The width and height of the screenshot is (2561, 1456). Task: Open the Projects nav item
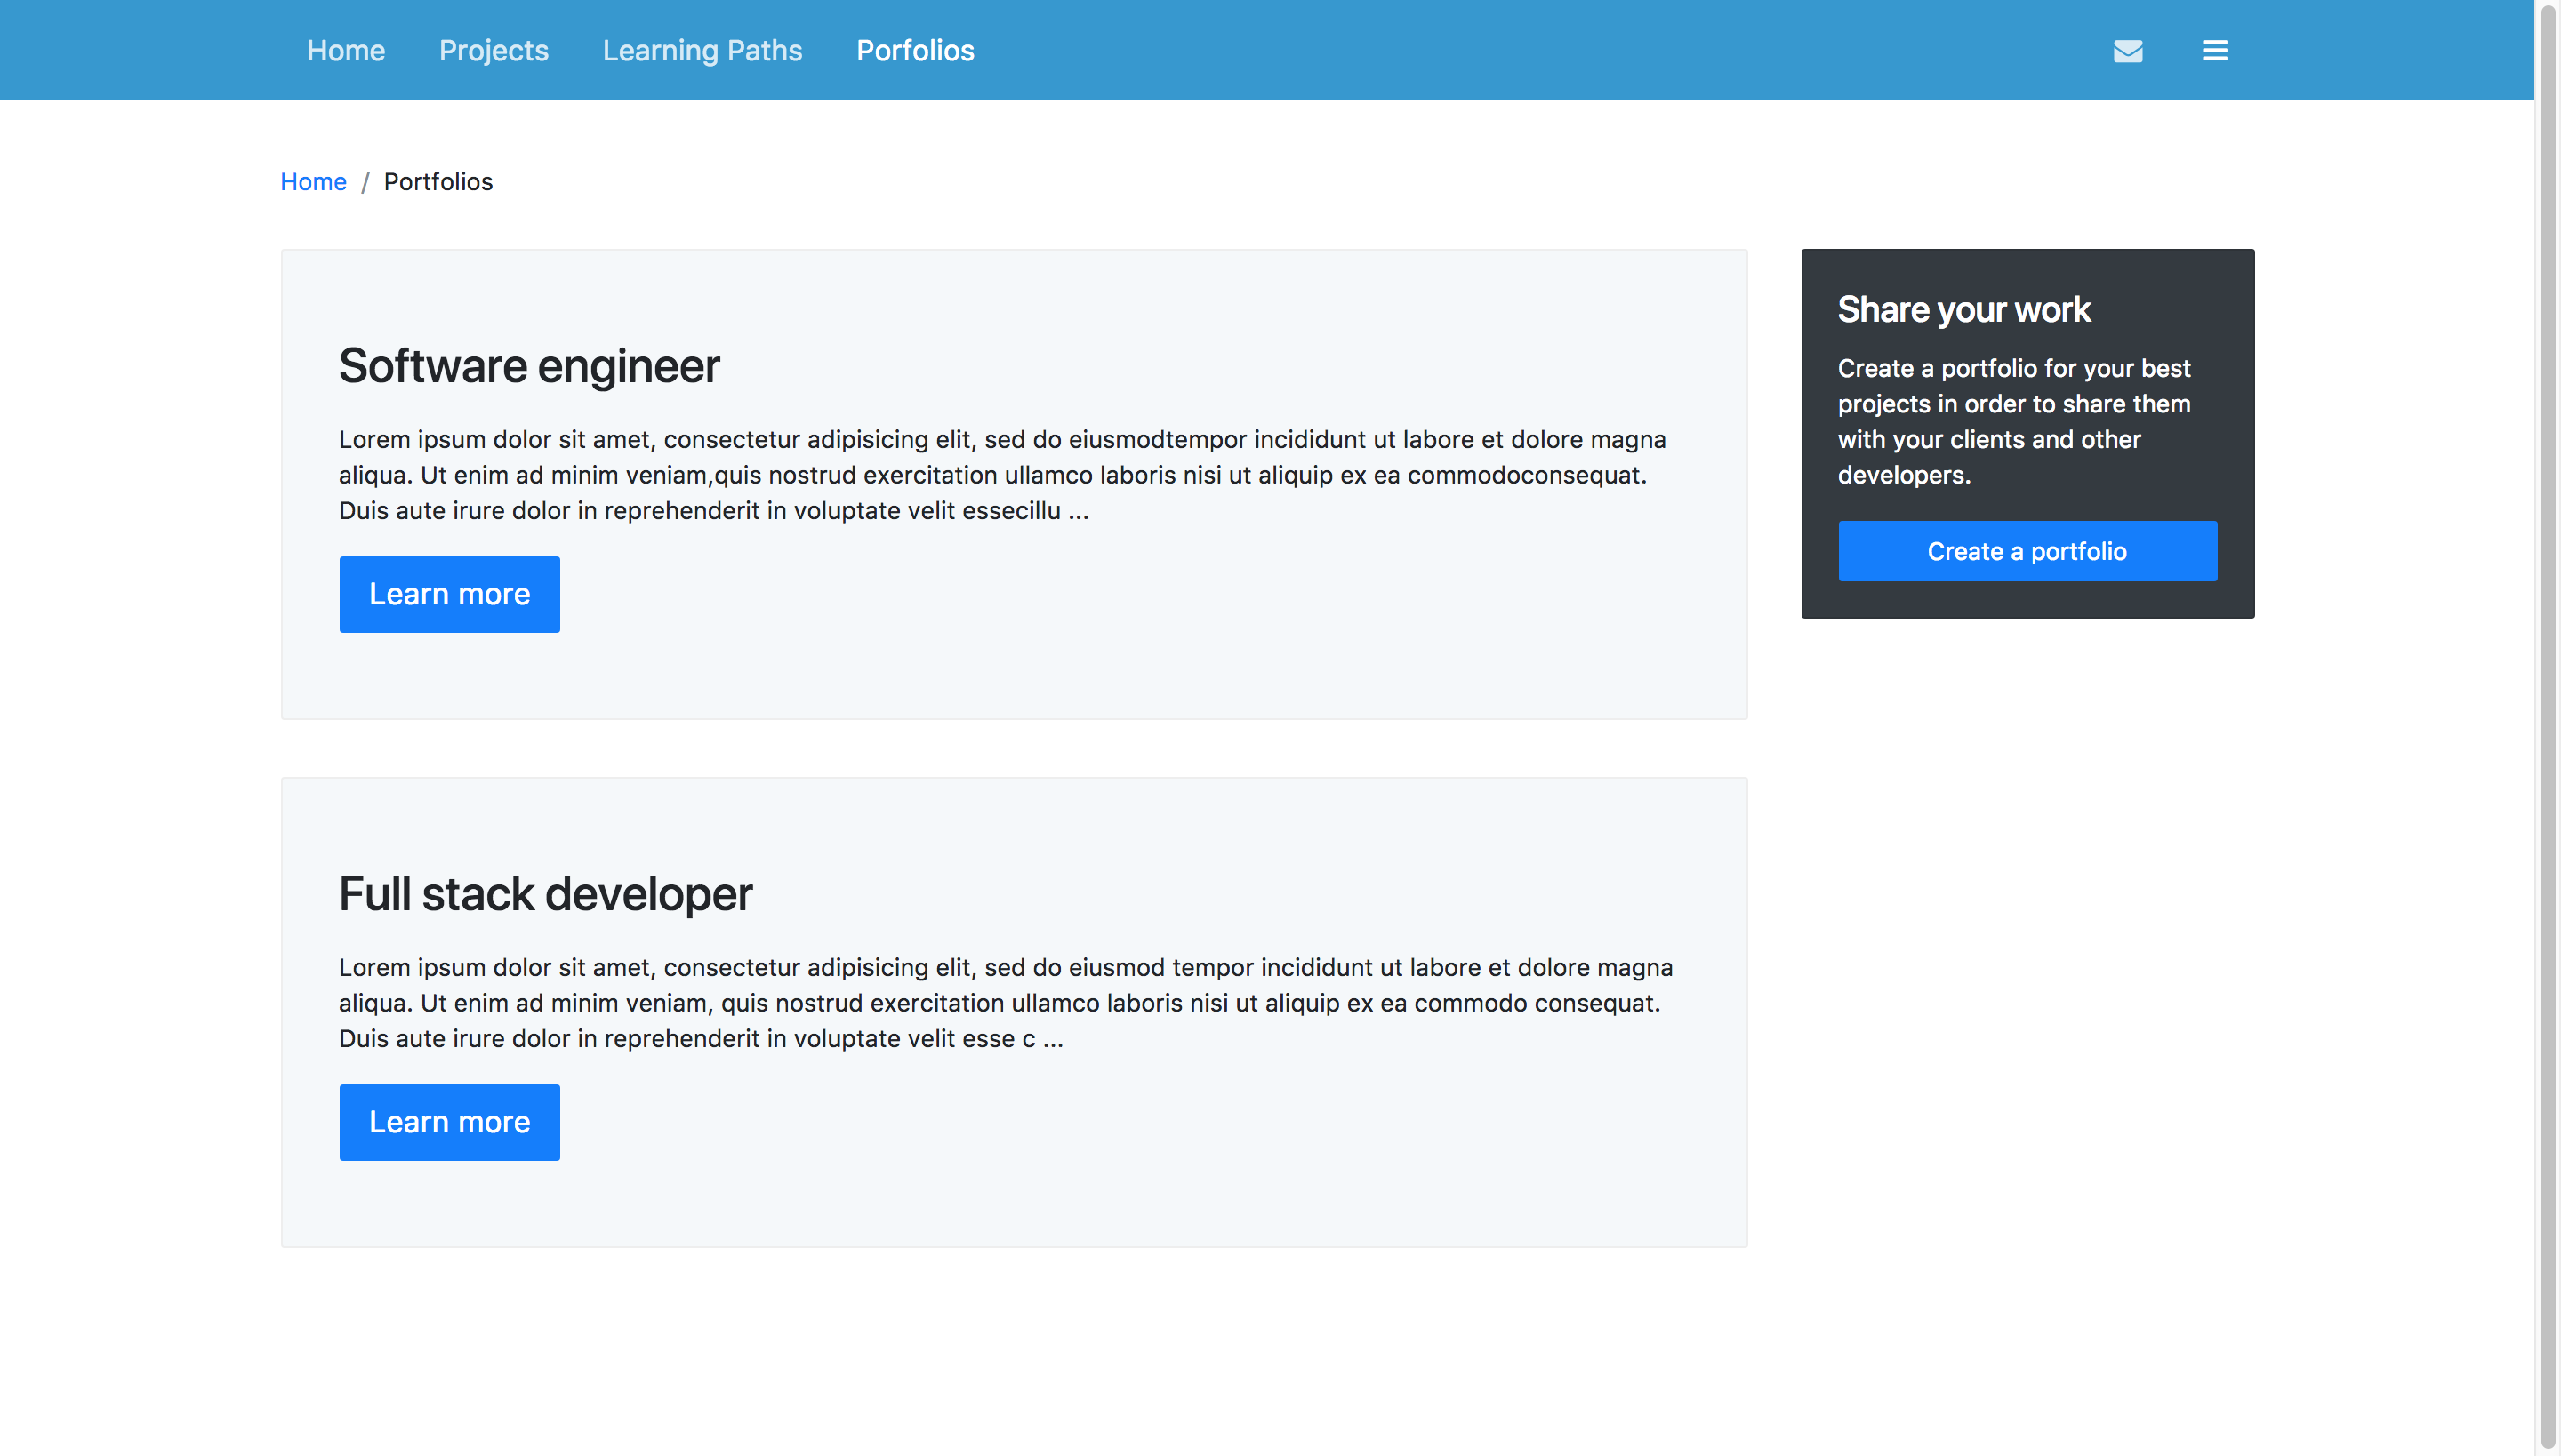click(494, 50)
